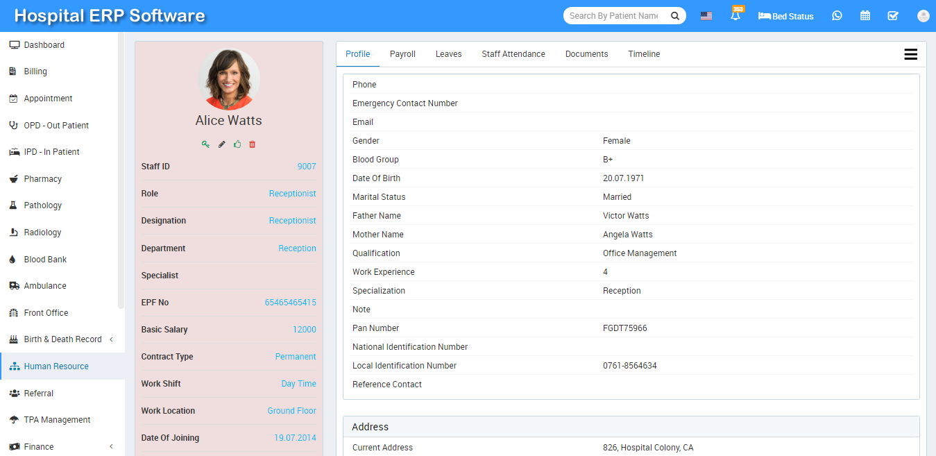Delete staff using red trash icon
The height and width of the screenshot is (456, 936).
(x=253, y=144)
